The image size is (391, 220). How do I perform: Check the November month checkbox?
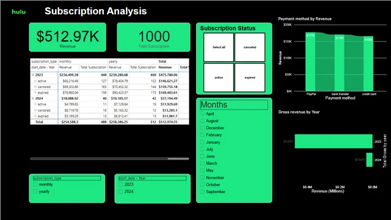pos(202,178)
